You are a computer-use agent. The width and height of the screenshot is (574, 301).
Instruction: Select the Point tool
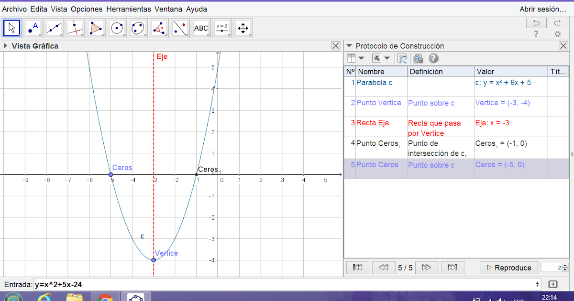pos(32,28)
